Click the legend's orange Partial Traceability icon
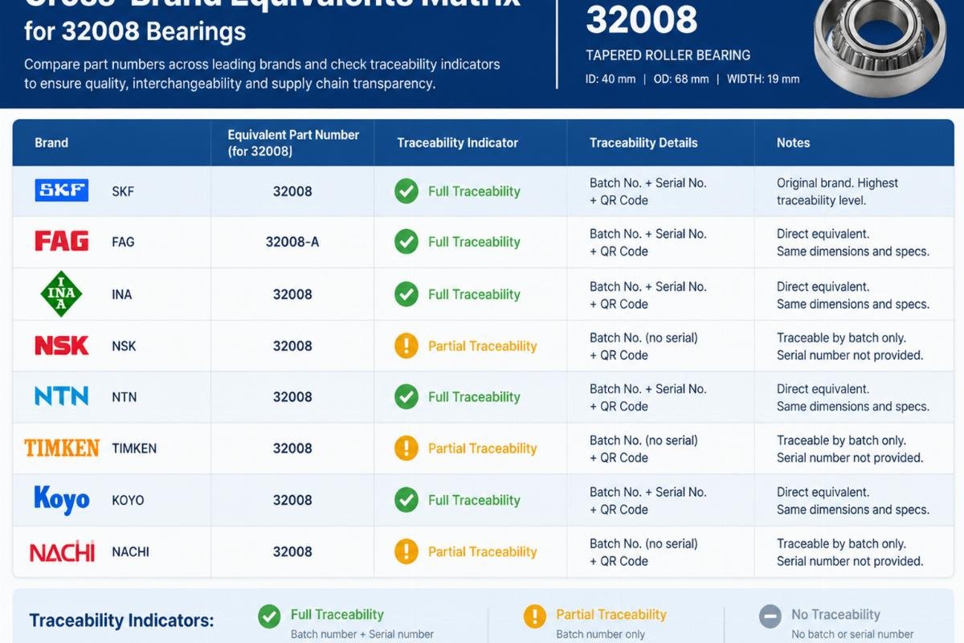This screenshot has height=643, width=964. coord(534,616)
